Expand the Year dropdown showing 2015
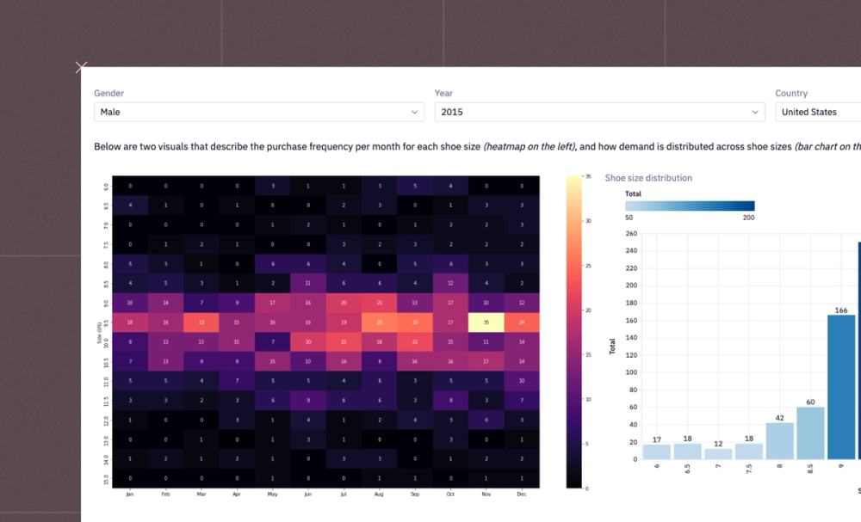The width and height of the screenshot is (861, 522). pos(599,112)
